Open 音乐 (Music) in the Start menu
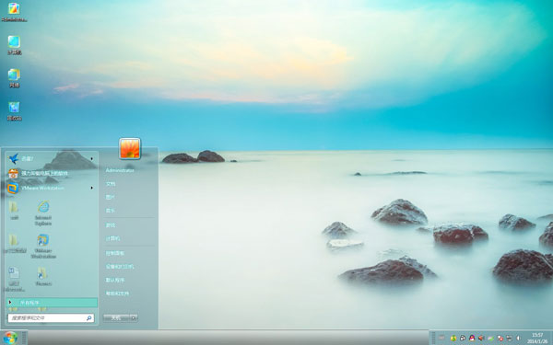 (x=111, y=211)
